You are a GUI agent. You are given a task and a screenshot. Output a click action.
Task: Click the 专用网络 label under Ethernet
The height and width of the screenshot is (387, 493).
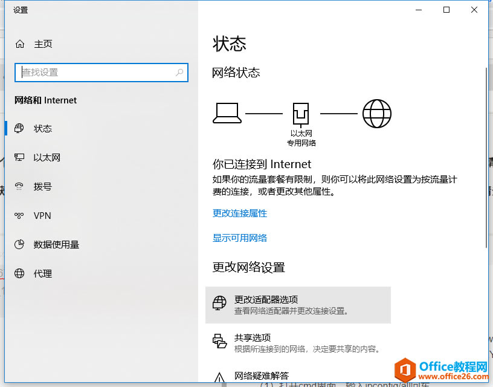(x=301, y=143)
